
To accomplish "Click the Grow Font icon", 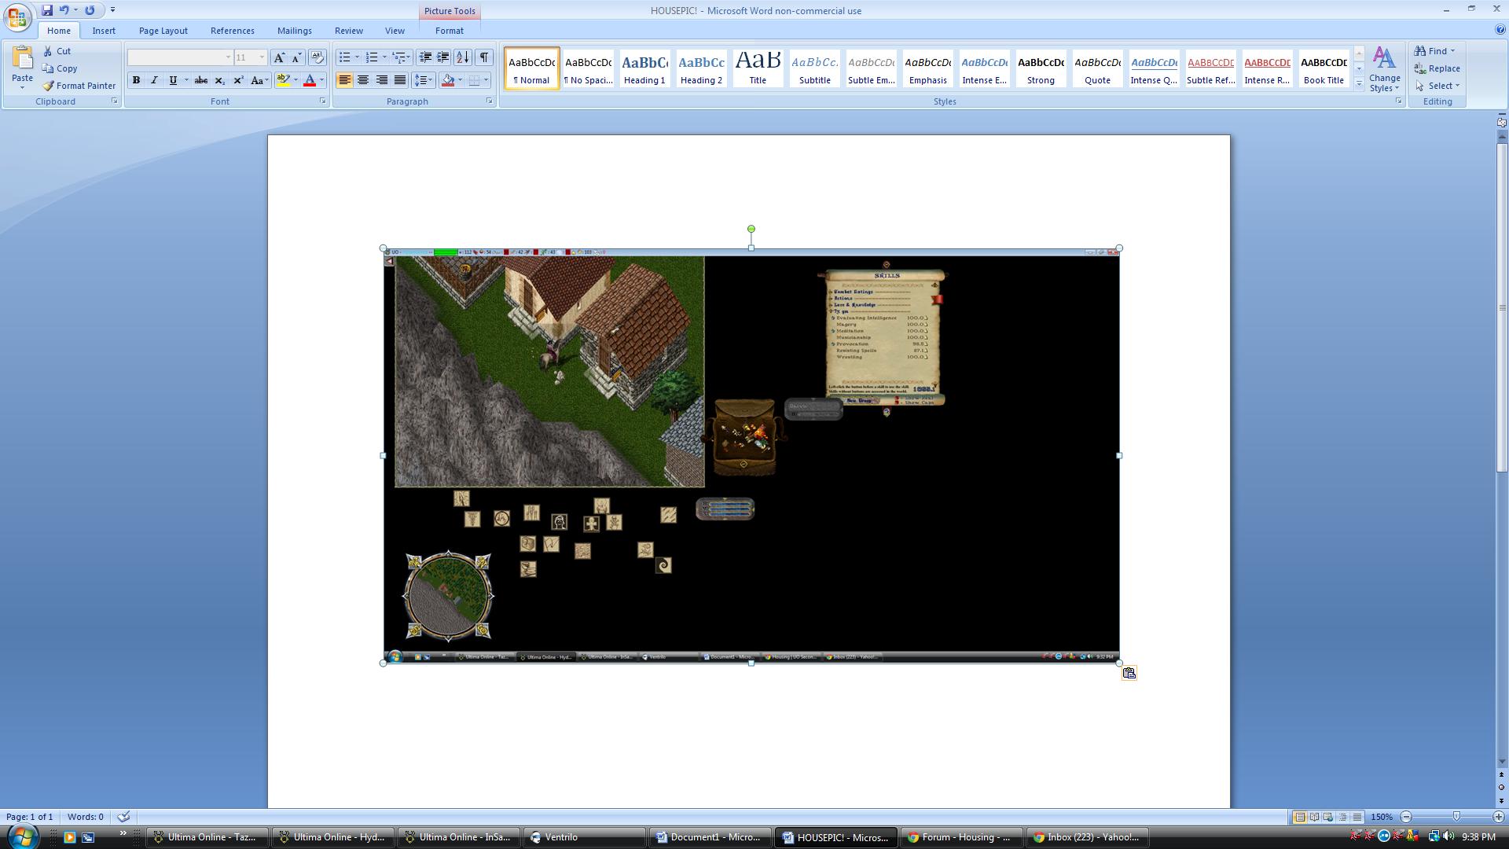I will click(x=279, y=57).
